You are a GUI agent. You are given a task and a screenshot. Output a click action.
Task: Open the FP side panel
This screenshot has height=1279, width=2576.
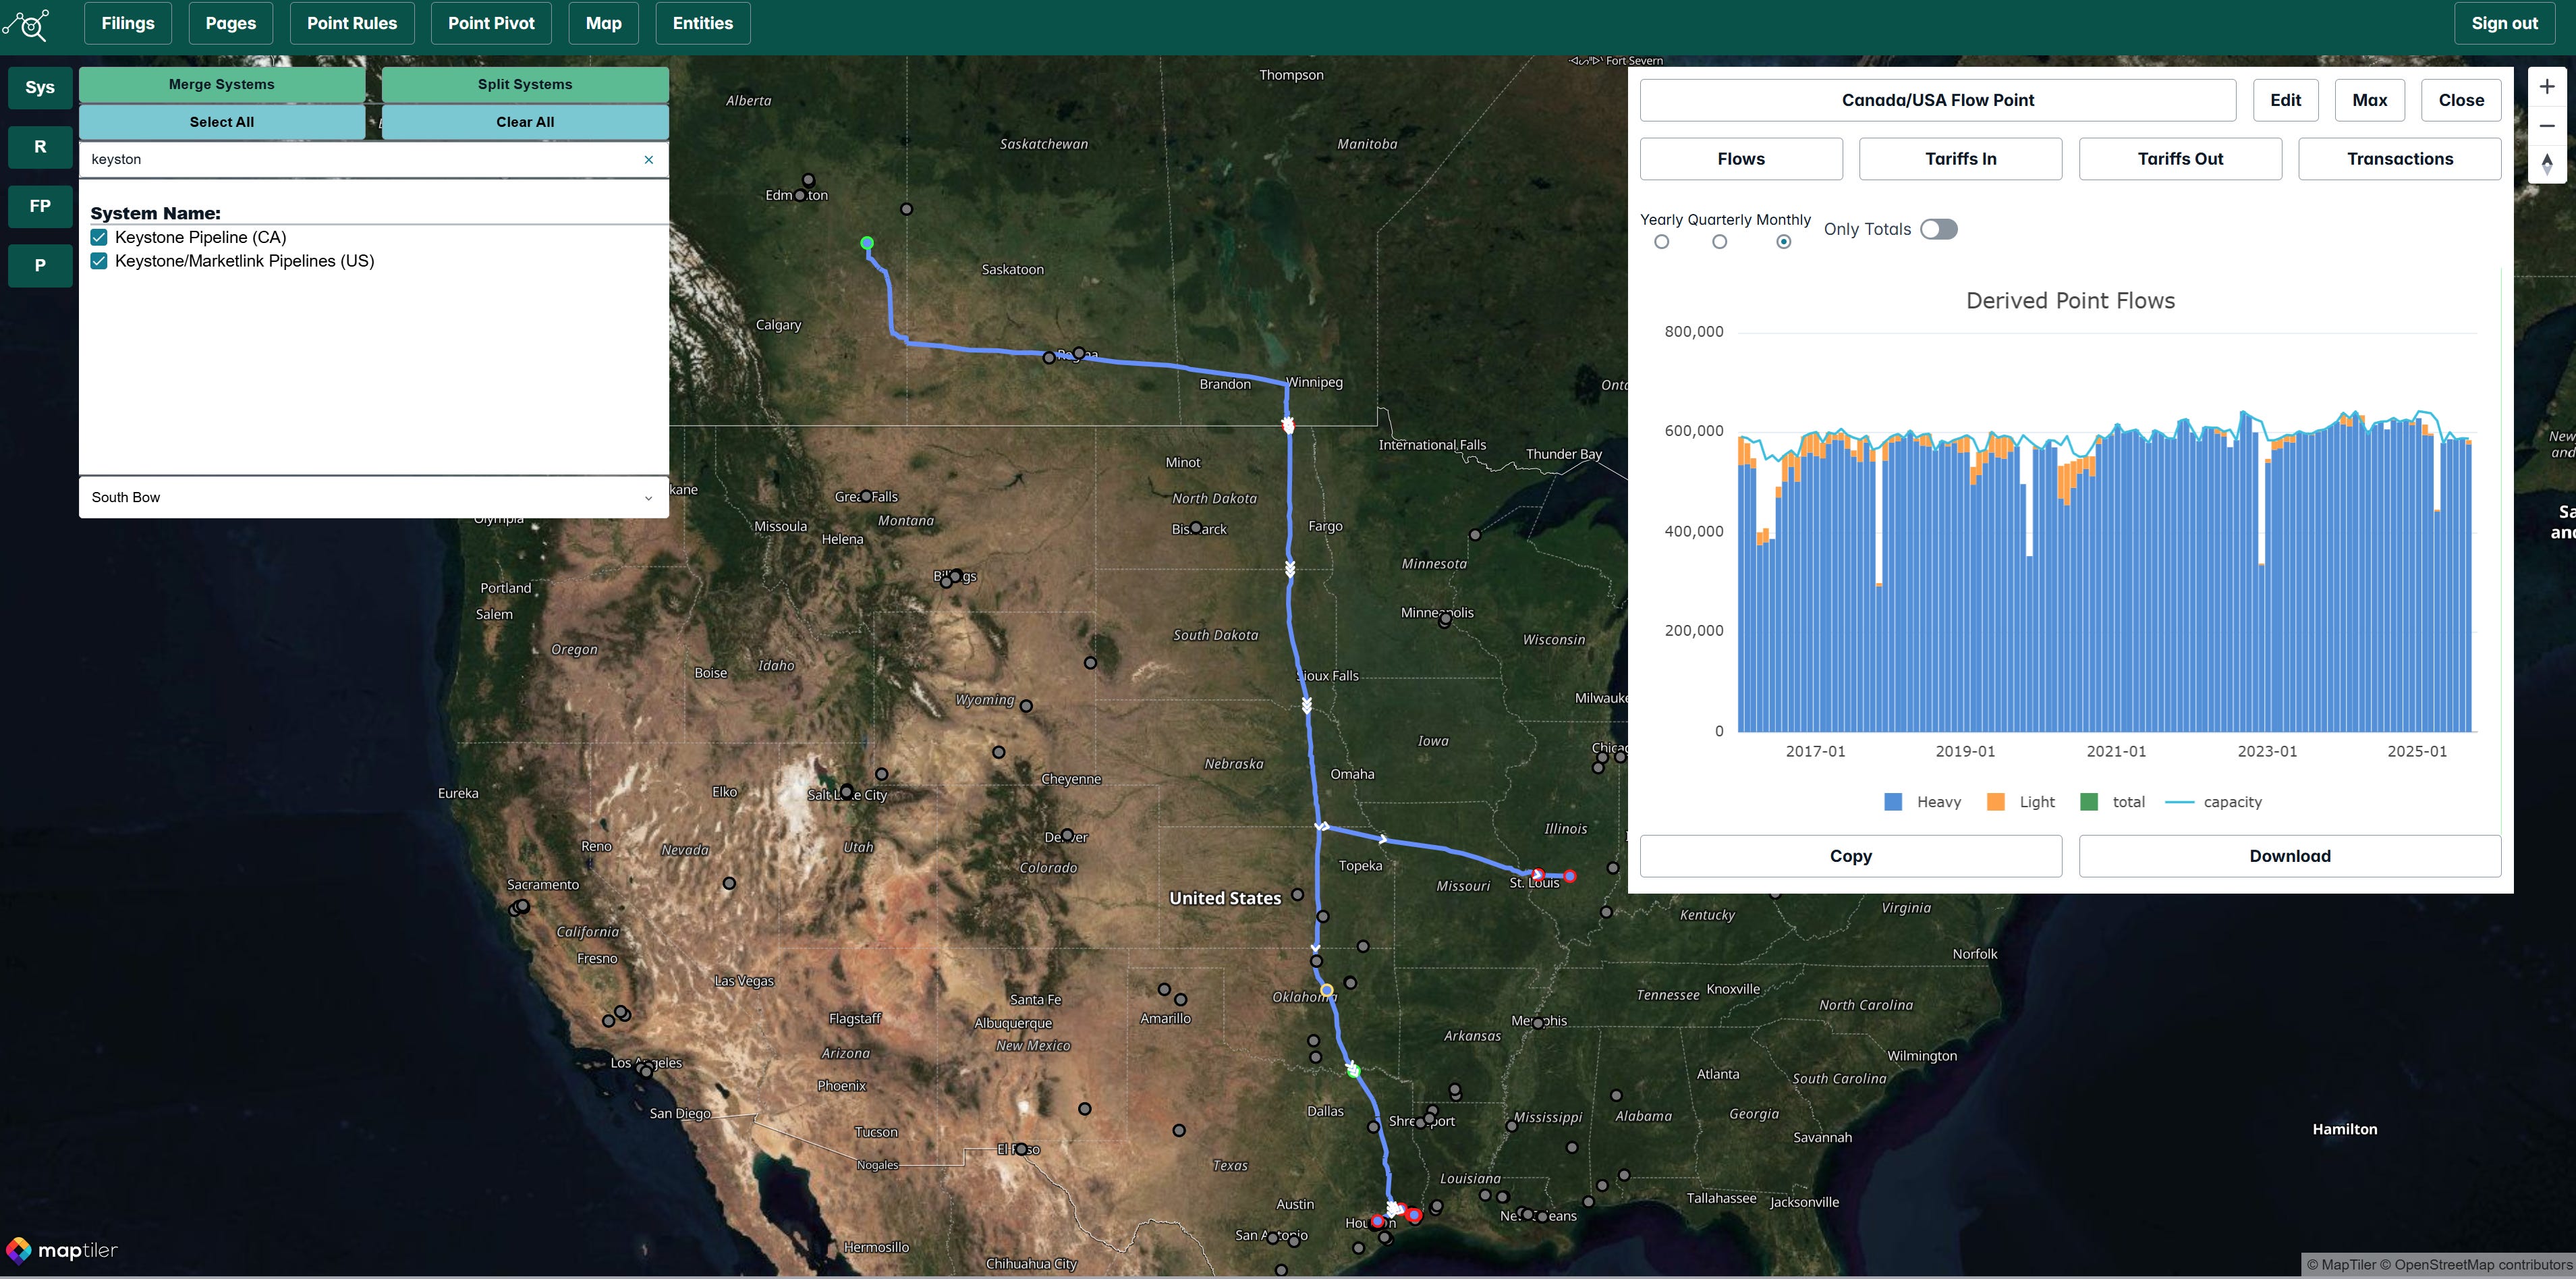40,206
